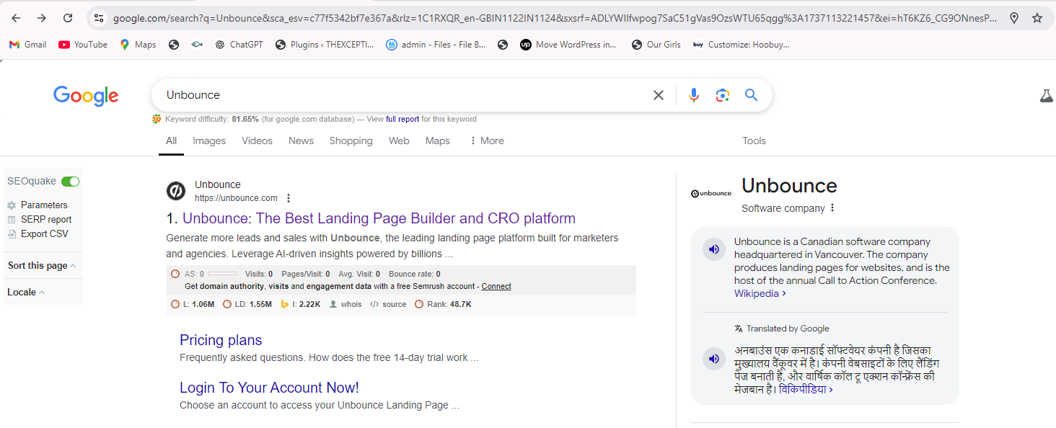Viewport: 1056px width, 428px height.
Task: Click the AS score progress bar
Action: 222,274
